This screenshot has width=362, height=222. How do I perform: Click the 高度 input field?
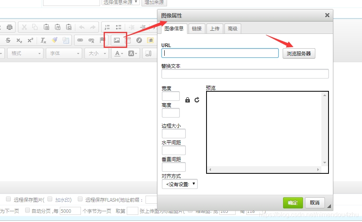pos(171,113)
